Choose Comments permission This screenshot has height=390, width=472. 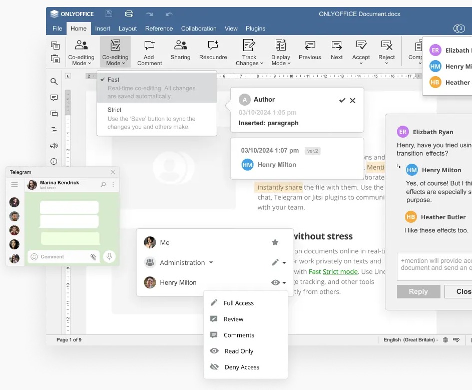[x=246, y=335]
